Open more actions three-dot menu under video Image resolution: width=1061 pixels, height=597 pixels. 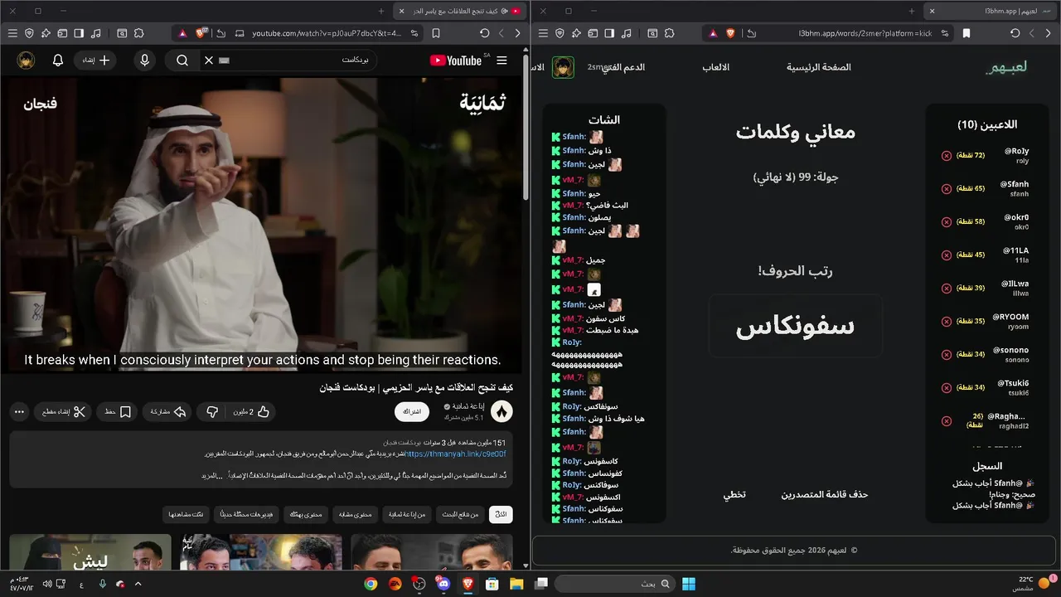coord(20,412)
